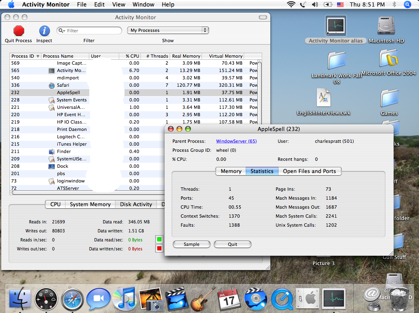The image size is (419, 313).
Task: Launch iTunes from the Dock
Action: (124, 299)
